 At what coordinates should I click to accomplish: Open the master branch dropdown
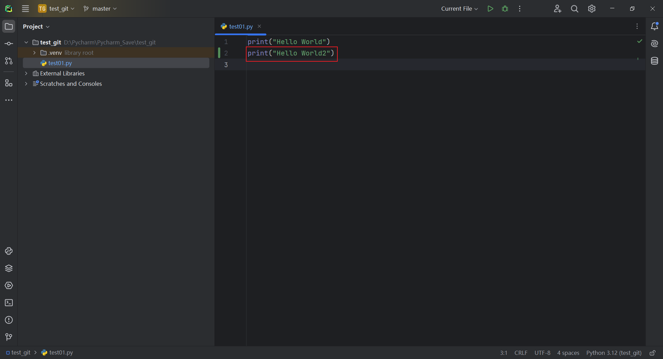click(100, 9)
